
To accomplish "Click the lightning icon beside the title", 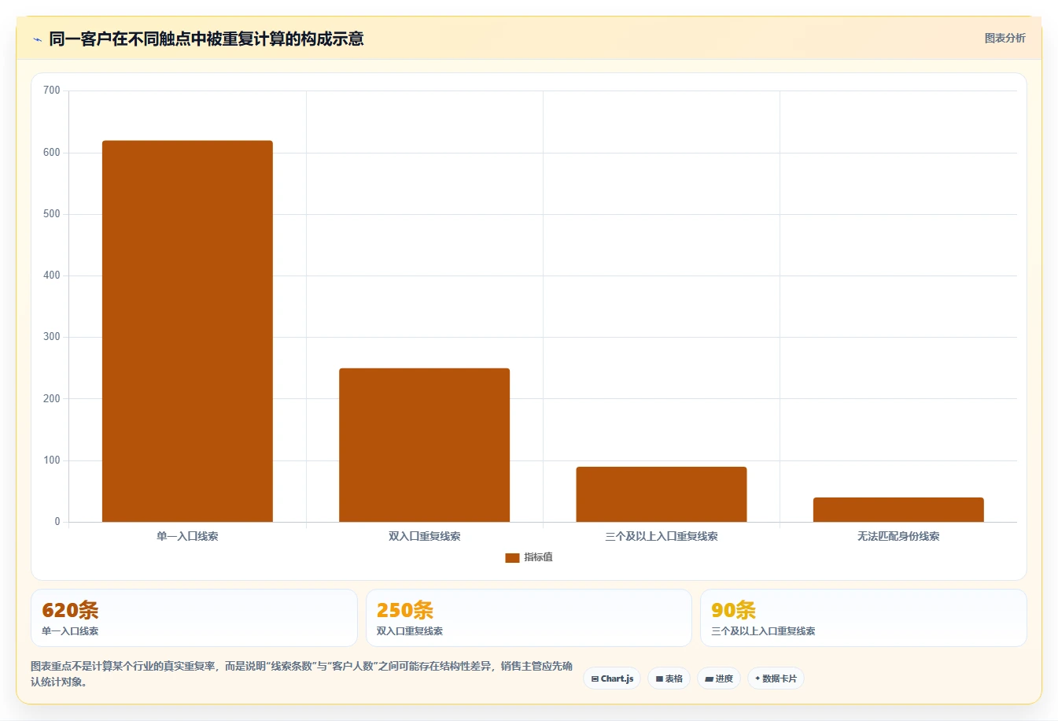I will (x=37, y=39).
